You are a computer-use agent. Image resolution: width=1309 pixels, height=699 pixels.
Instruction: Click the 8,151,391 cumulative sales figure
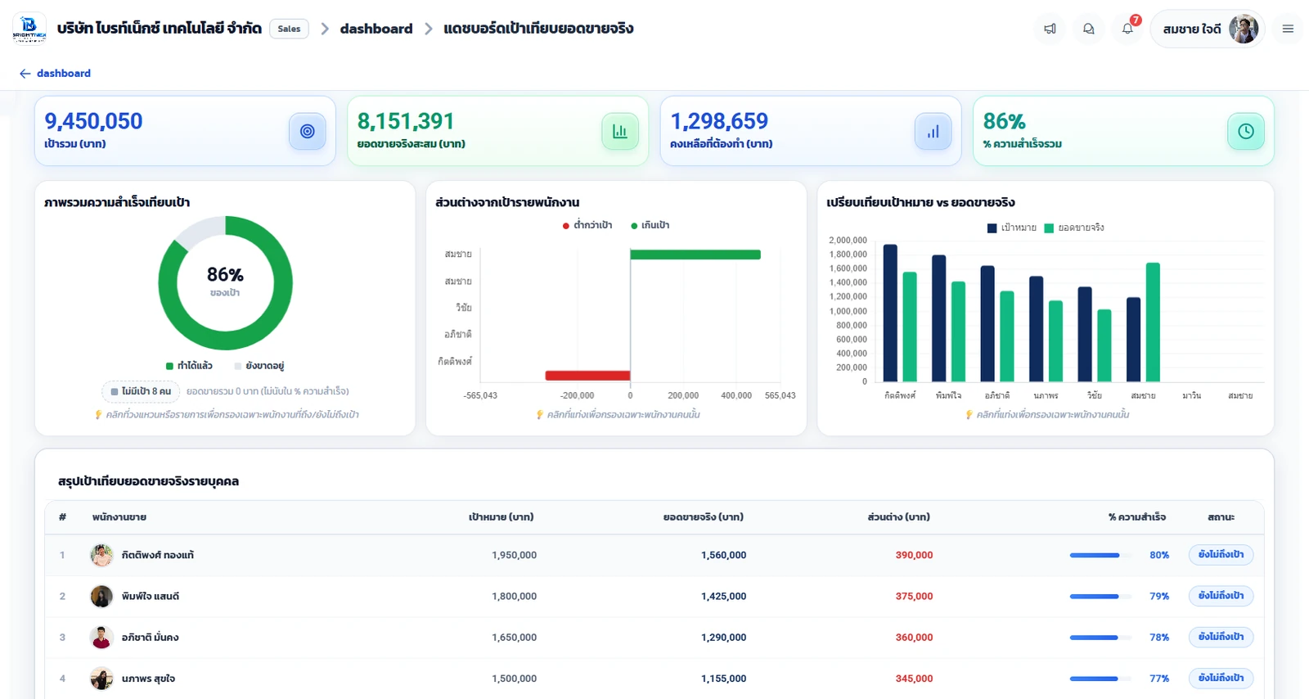tap(406, 121)
